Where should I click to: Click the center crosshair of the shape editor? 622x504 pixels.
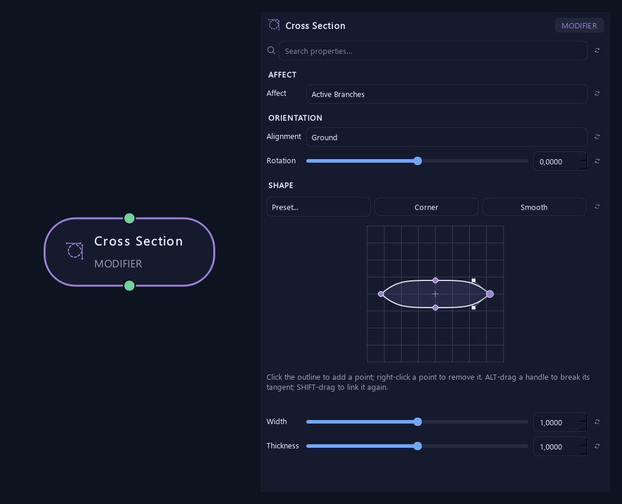[x=435, y=294]
